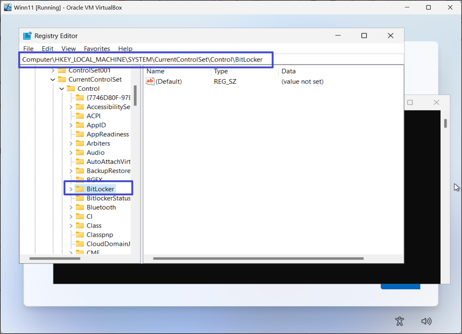Open the Favorites menu

(x=97, y=49)
